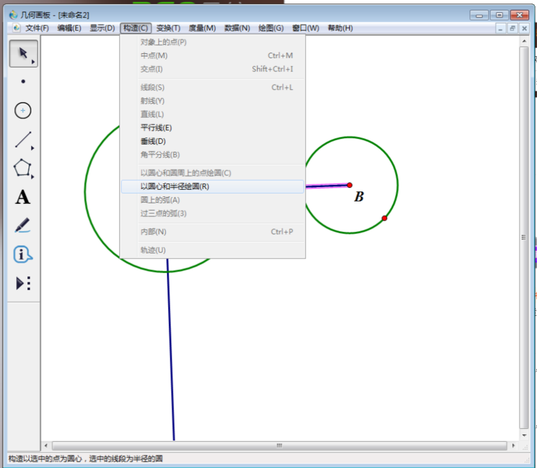Click the long blue vertical line
The width and height of the screenshot is (537, 468).
pyautogui.click(x=171, y=349)
